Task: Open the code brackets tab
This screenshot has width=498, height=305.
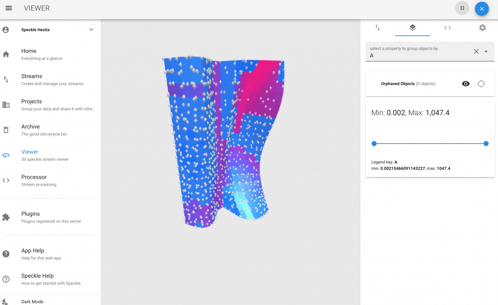Action: coord(447,28)
